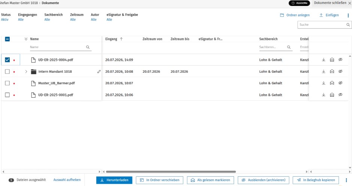
Task: Click the down arrow of the vertical scrollbar
Action: [x=350, y=168]
